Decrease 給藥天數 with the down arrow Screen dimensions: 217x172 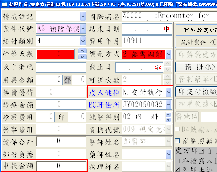(82, 57)
